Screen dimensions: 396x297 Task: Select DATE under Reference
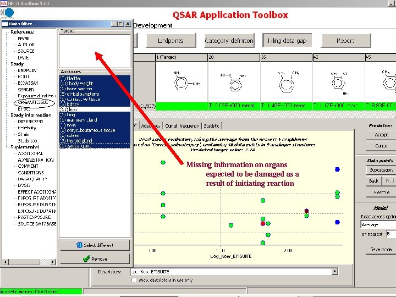tap(23, 58)
